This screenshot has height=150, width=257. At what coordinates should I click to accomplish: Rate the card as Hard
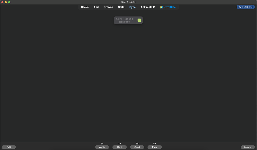point(119,147)
